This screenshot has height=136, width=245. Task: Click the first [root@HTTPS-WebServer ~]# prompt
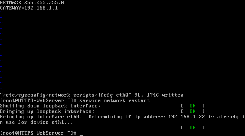click(38, 101)
